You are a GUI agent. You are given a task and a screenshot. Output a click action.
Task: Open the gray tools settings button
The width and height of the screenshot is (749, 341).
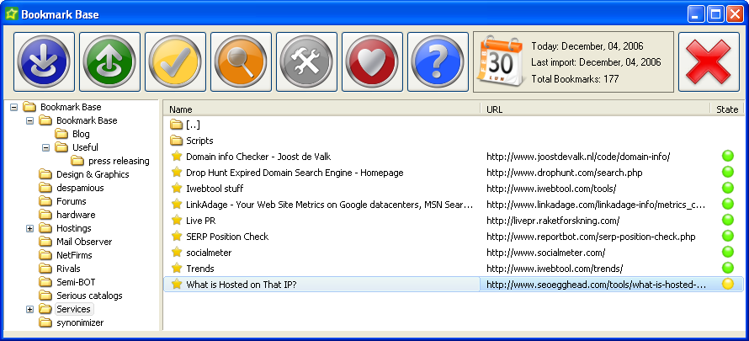(x=306, y=61)
